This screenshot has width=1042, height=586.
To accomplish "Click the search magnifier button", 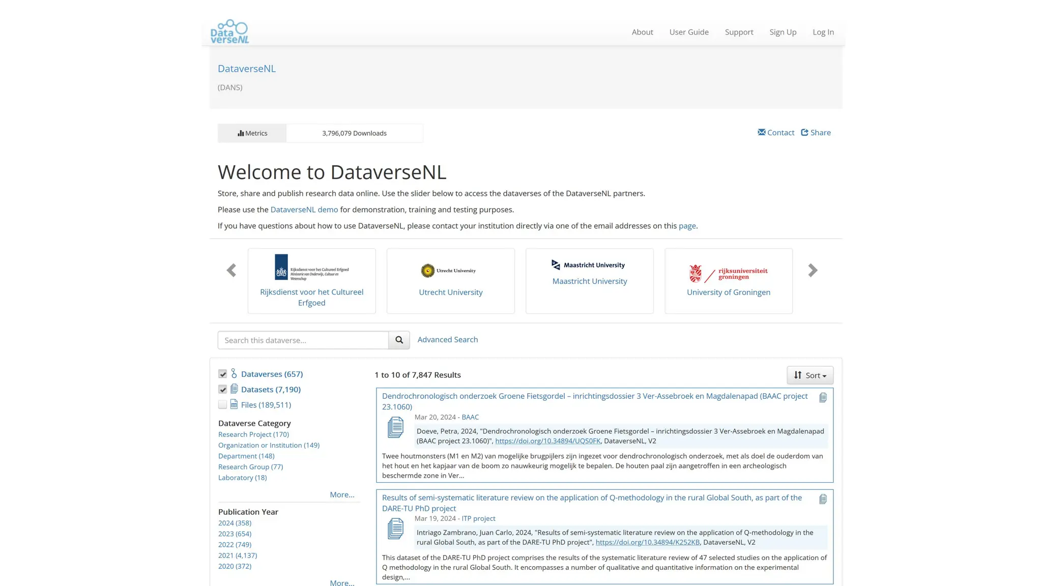I will coord(399,340).
